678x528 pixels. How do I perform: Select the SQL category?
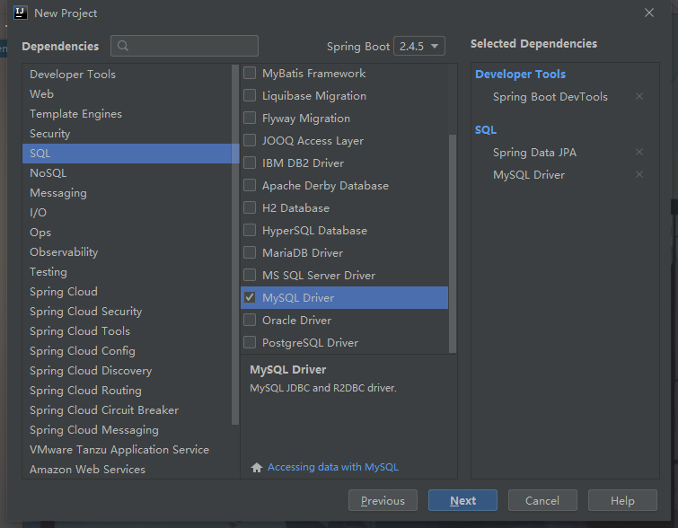coord(128,154)
